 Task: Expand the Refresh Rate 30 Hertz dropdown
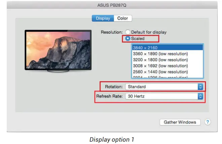[x=164, y=96]
